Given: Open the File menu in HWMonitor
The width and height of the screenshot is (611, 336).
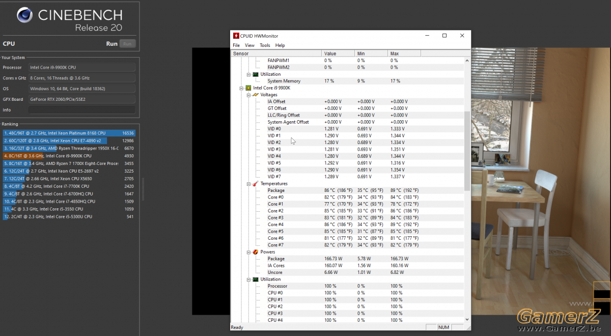Looking at the screenshot, I should pyautogui.click(x=236, y=45).
